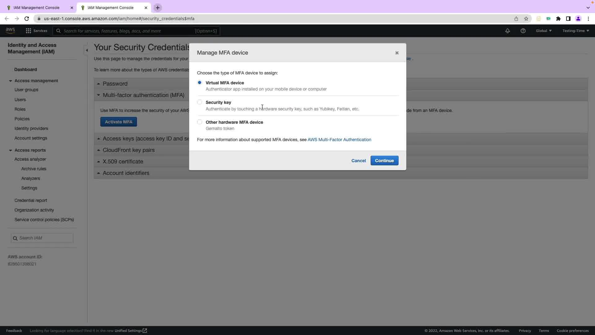
Task: Open the browser extensions puzzle icon
Action: [x=558, y=19]
